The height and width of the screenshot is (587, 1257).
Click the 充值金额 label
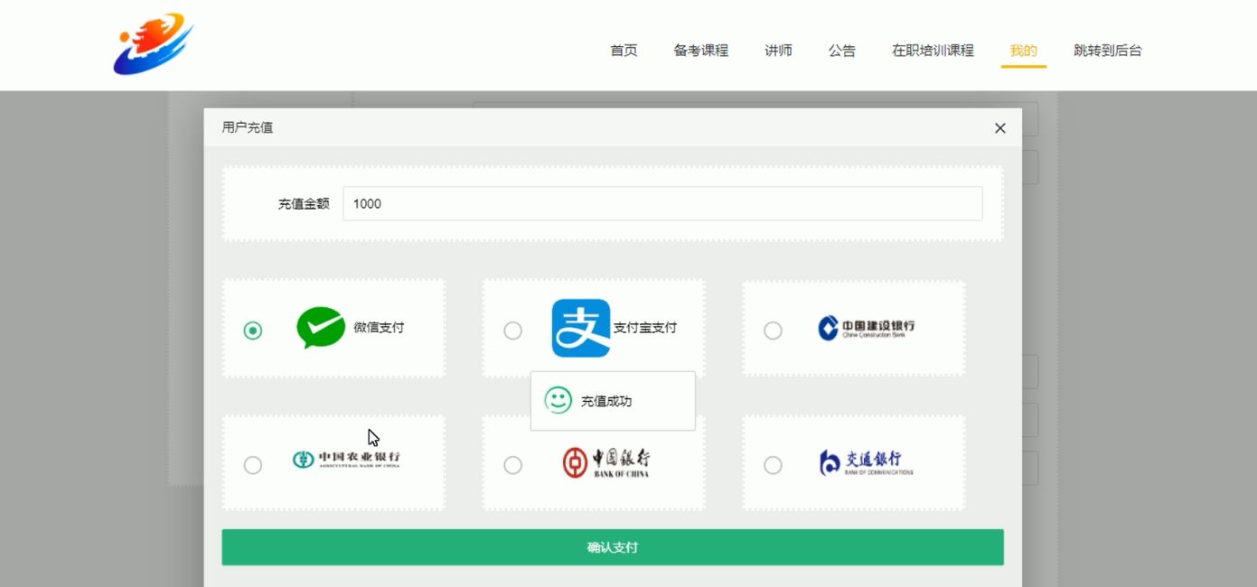tap(304, 204)
